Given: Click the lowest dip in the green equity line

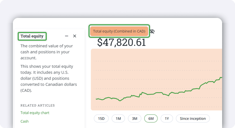Looking at the screenshot, I should click(120, 100).
